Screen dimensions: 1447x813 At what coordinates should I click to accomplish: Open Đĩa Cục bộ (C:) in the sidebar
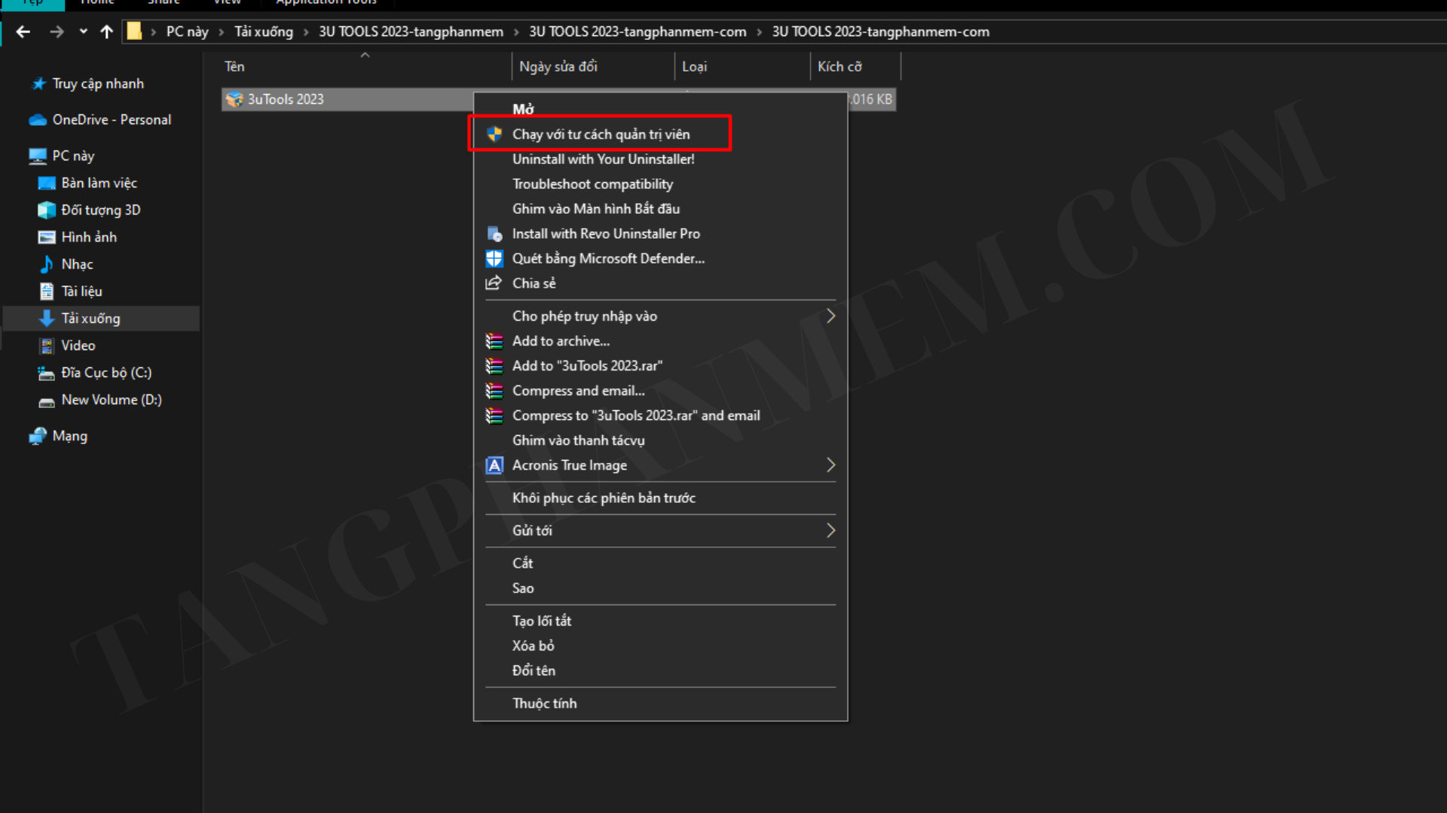(106, 373)
